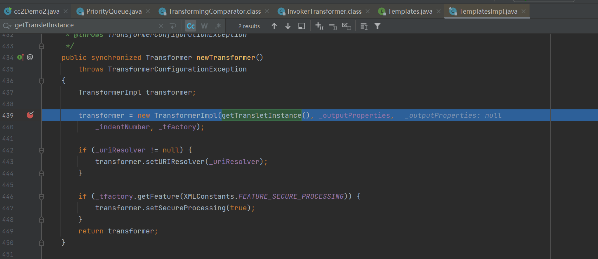The width and height of the screenshot is (598, 259).
Task: Unselect occurrence icon in search bar
Action: (333, 26)
